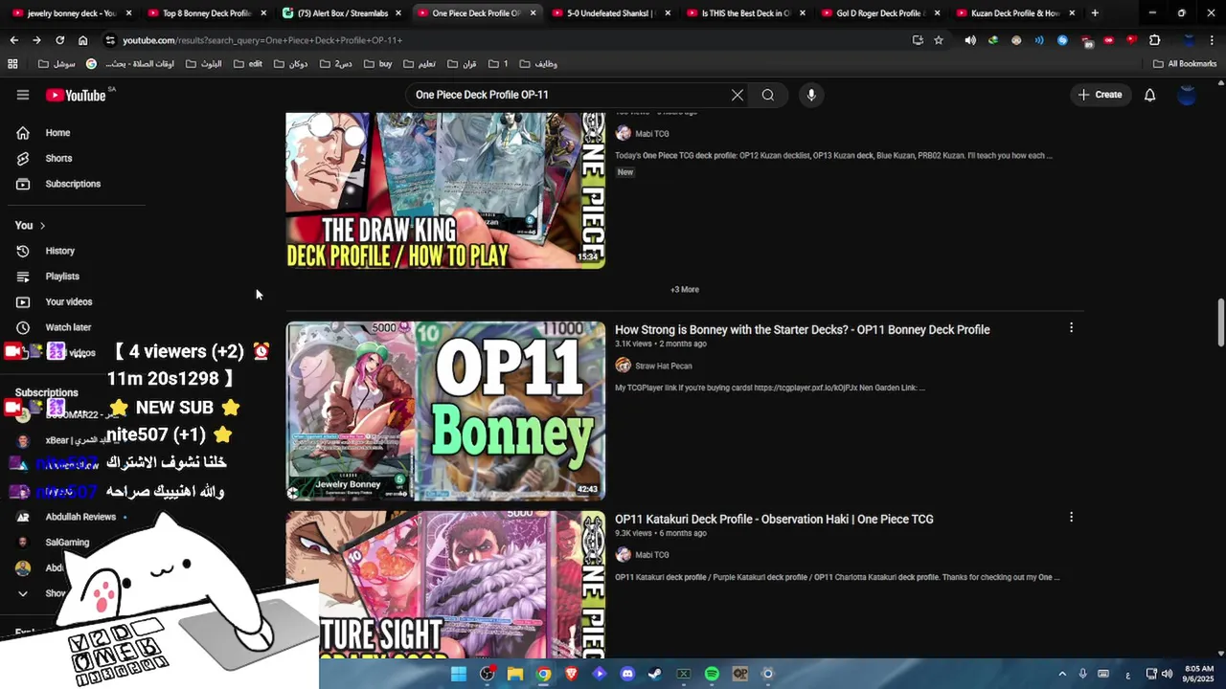Open three-dot menu for the Bonney video
The width and height of the screenshot is (1226, 689).
(1071, 328)
